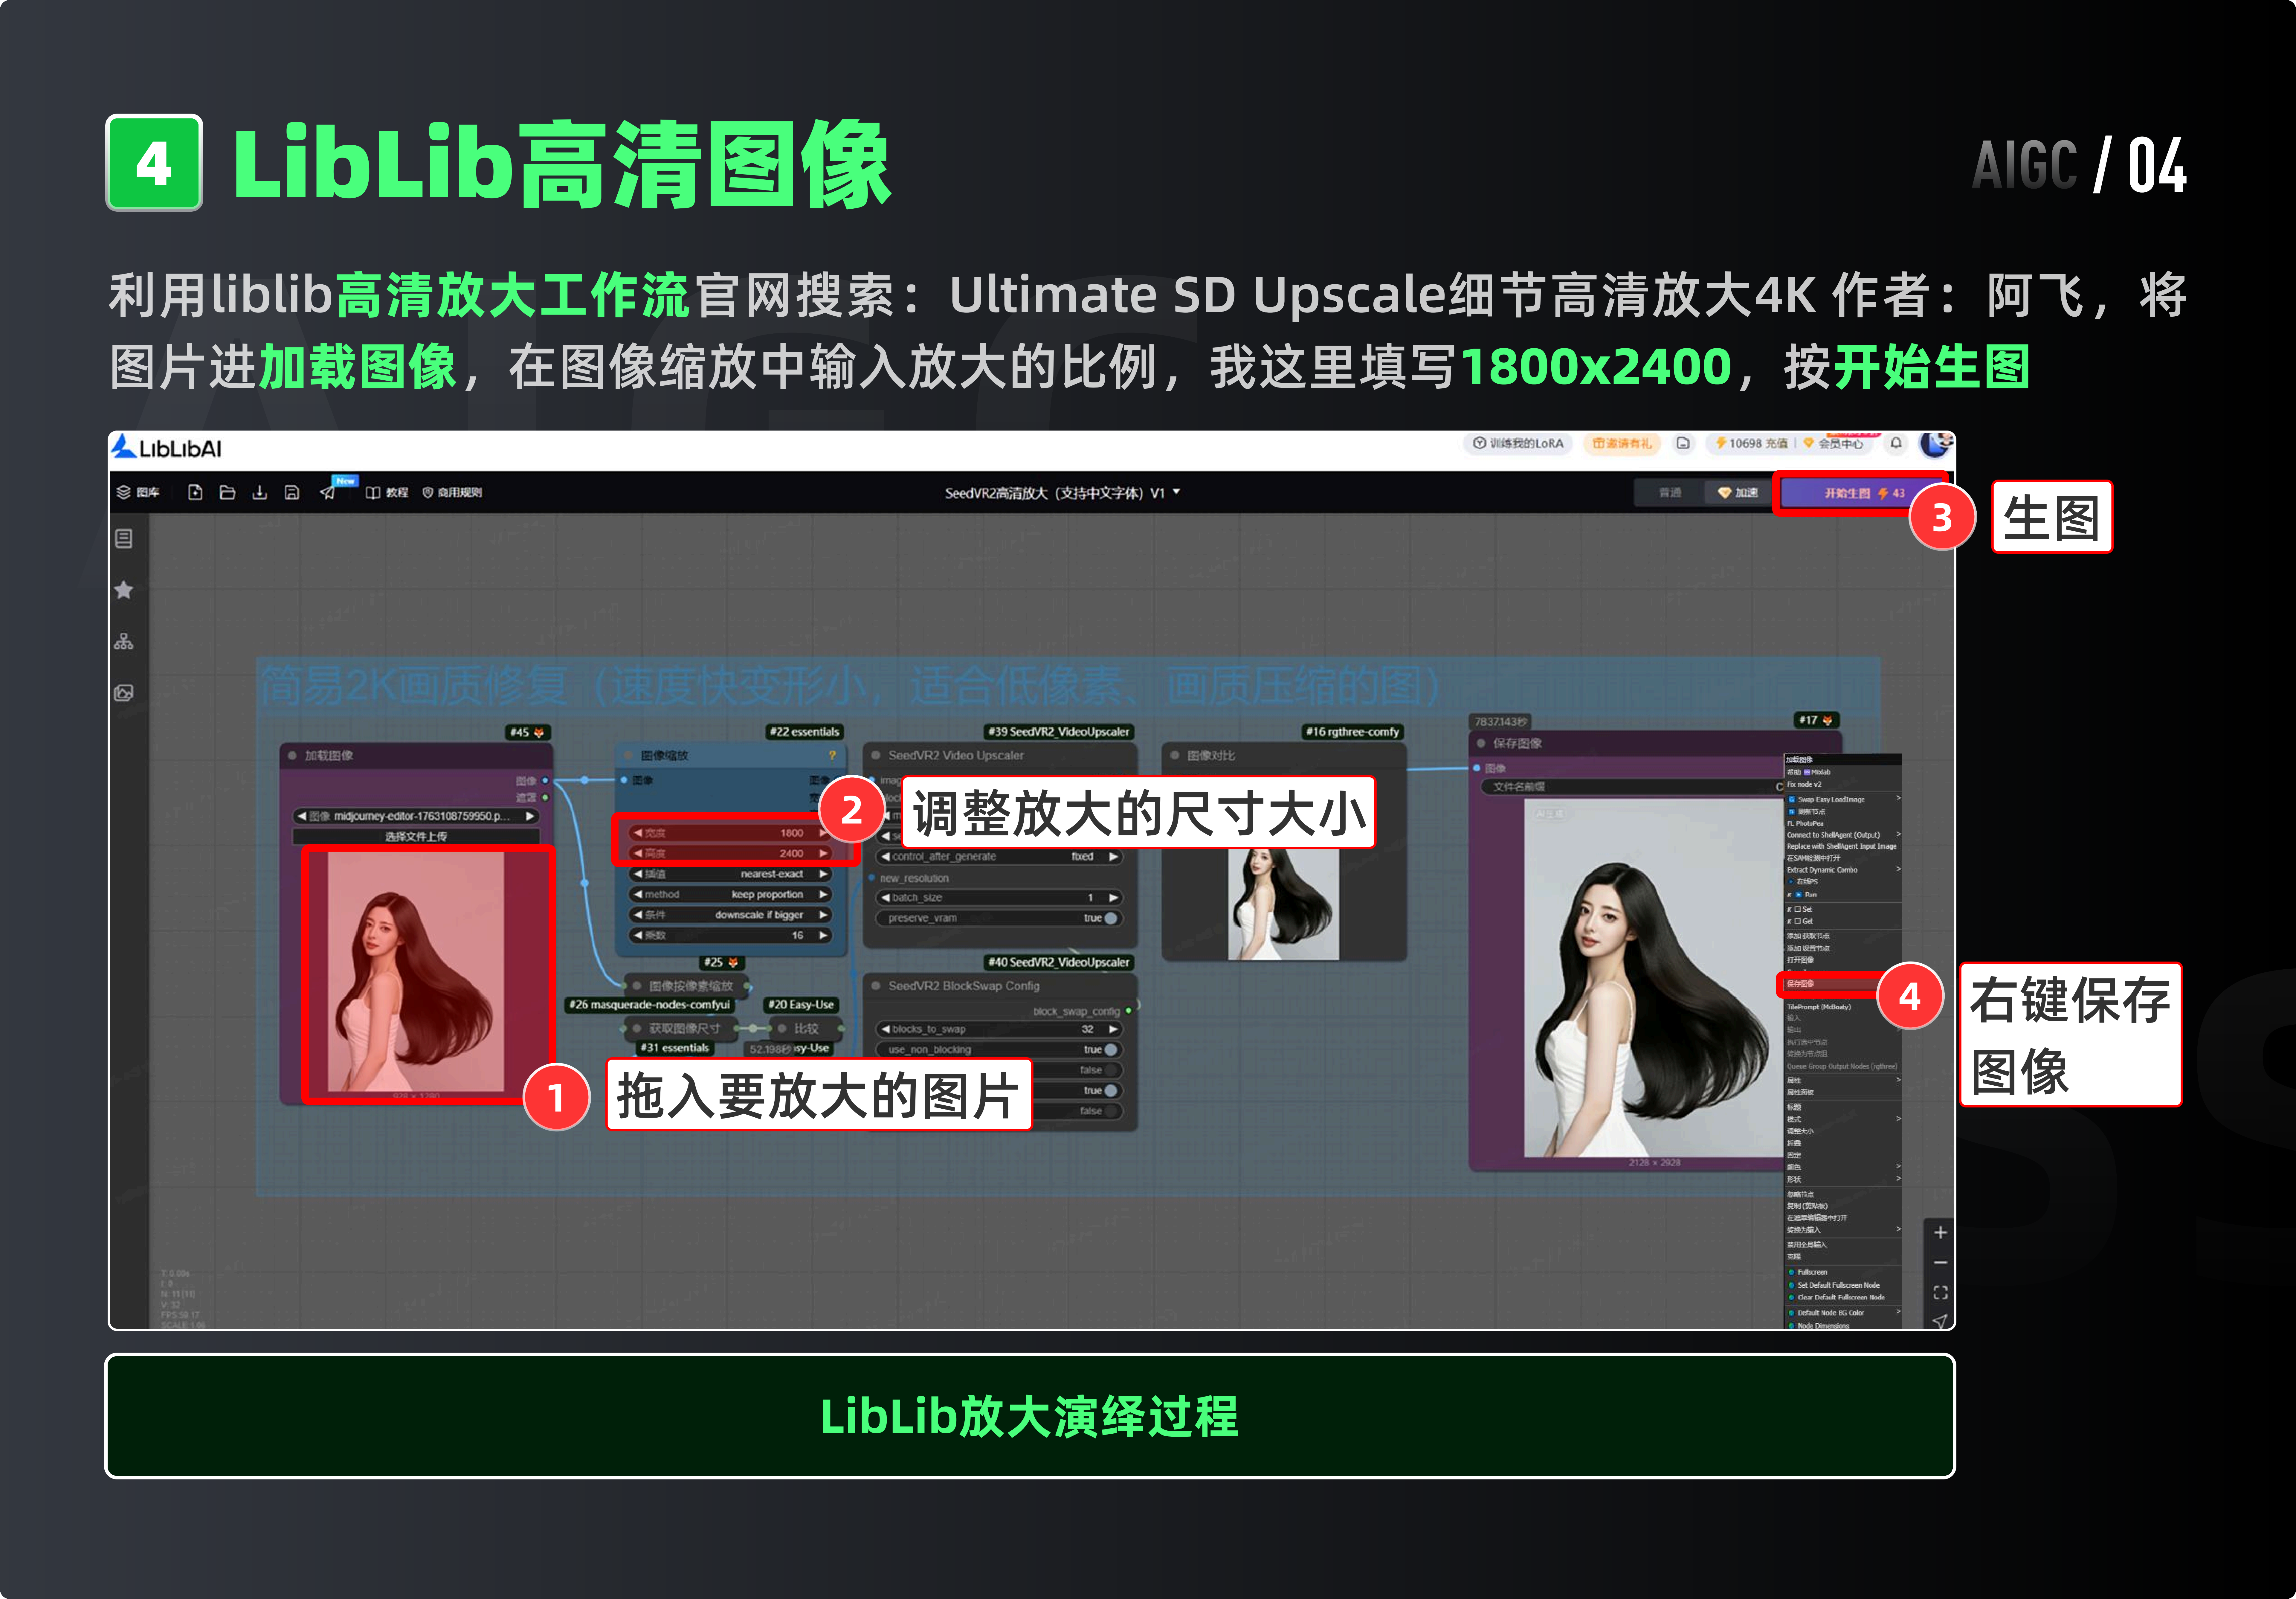2296x1599 pixels.
Task: Open 训练我的LoRA button
Action: tap(1518, 443)
